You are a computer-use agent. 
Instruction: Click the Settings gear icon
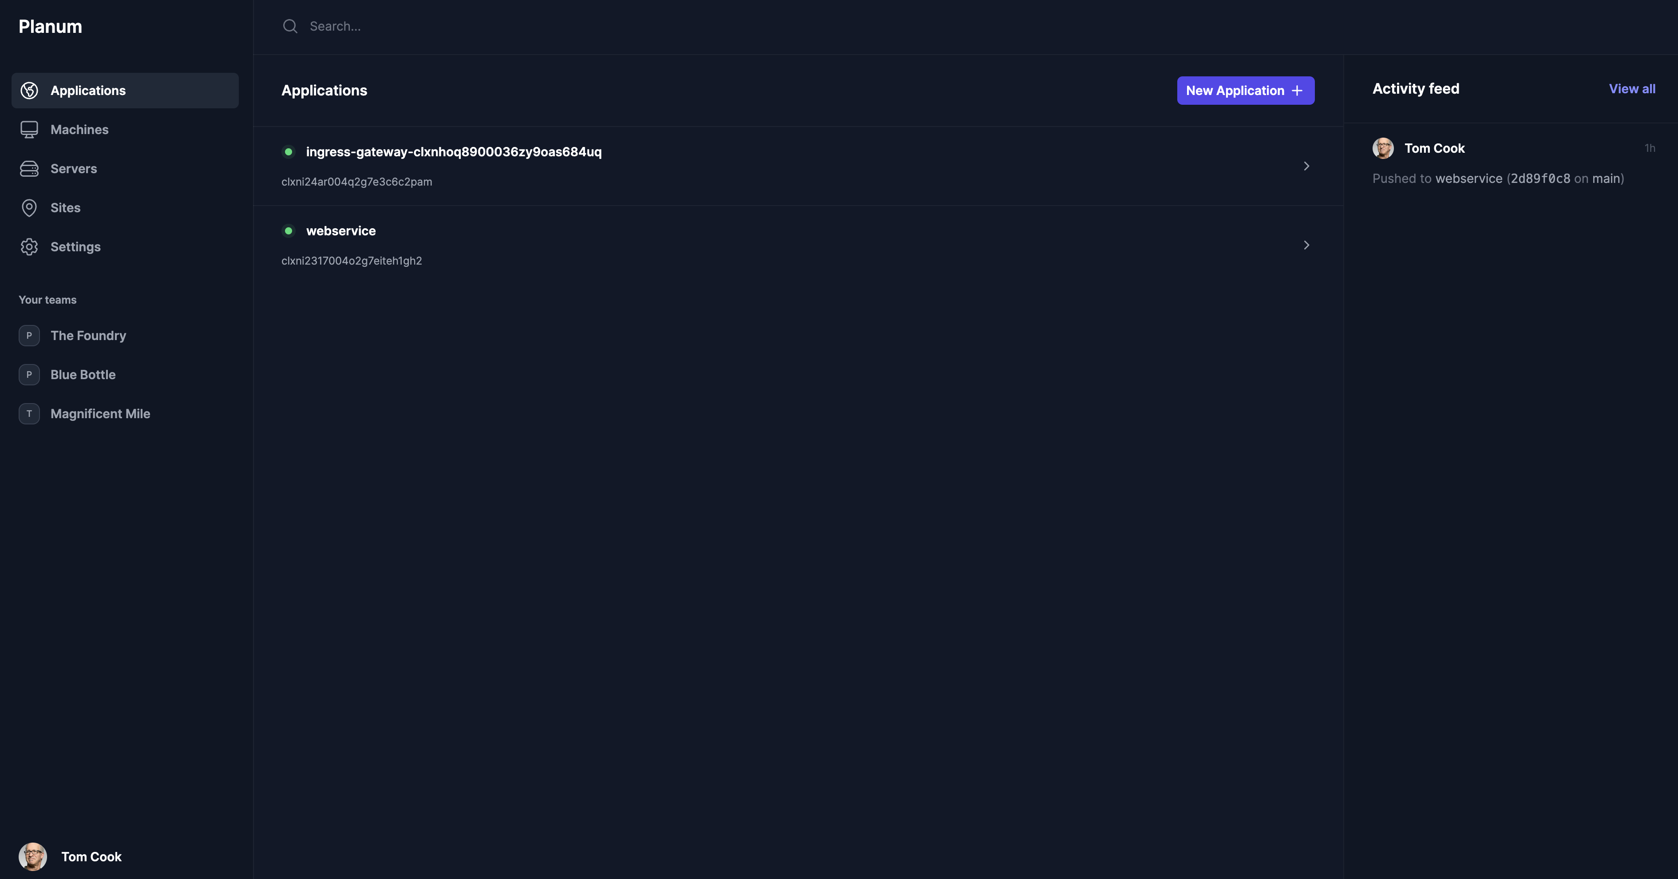(29, 247)
